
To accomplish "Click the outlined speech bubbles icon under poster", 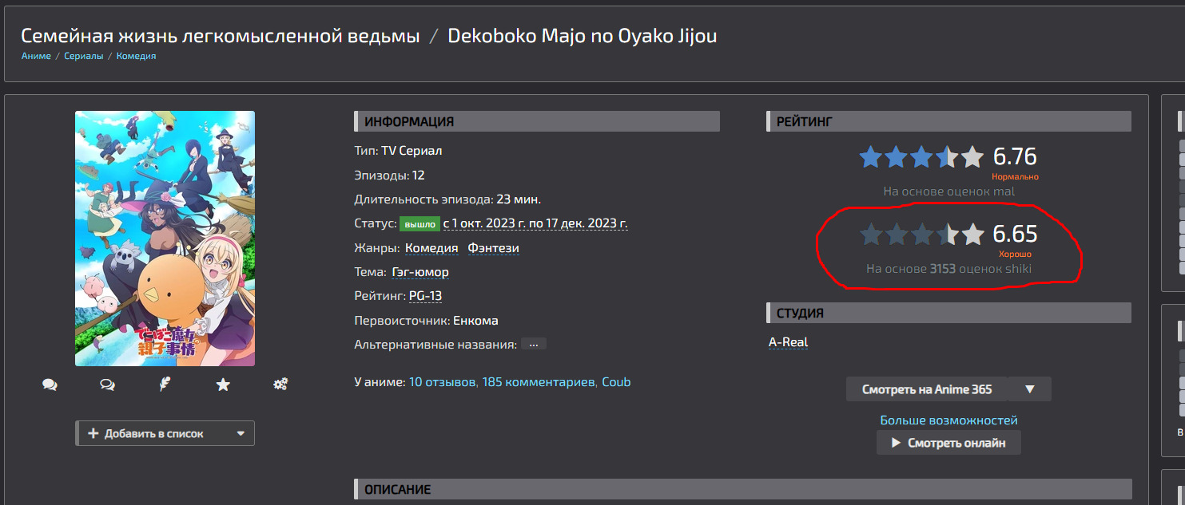I will pos(107,385).
